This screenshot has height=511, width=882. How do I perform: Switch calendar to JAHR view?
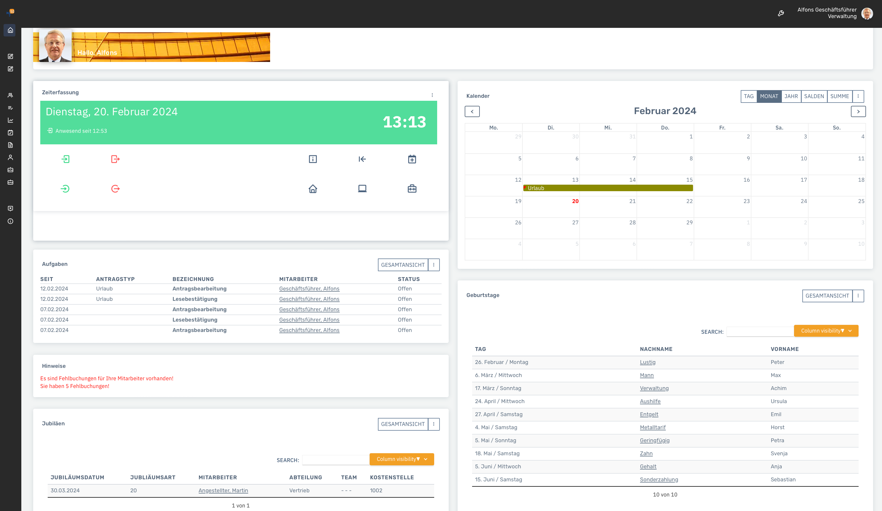tap(791, 96)
